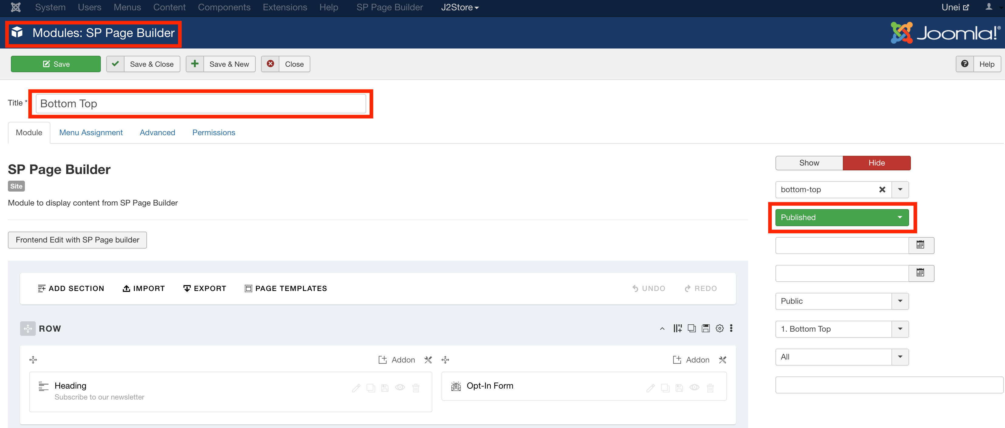Save the ROW with floppy icon

pyautogui.click(x=705, y=328)
